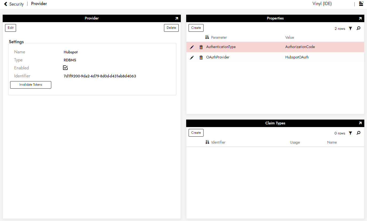The image size is (367, 221).
Task: Expand the Provider panel with arrow icon
Action: click(x=177, y=18)
